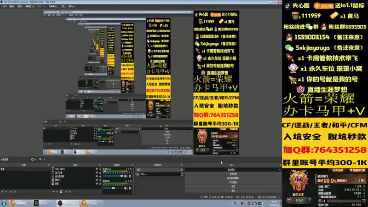Open transition properties gear icon

(181, 170)
